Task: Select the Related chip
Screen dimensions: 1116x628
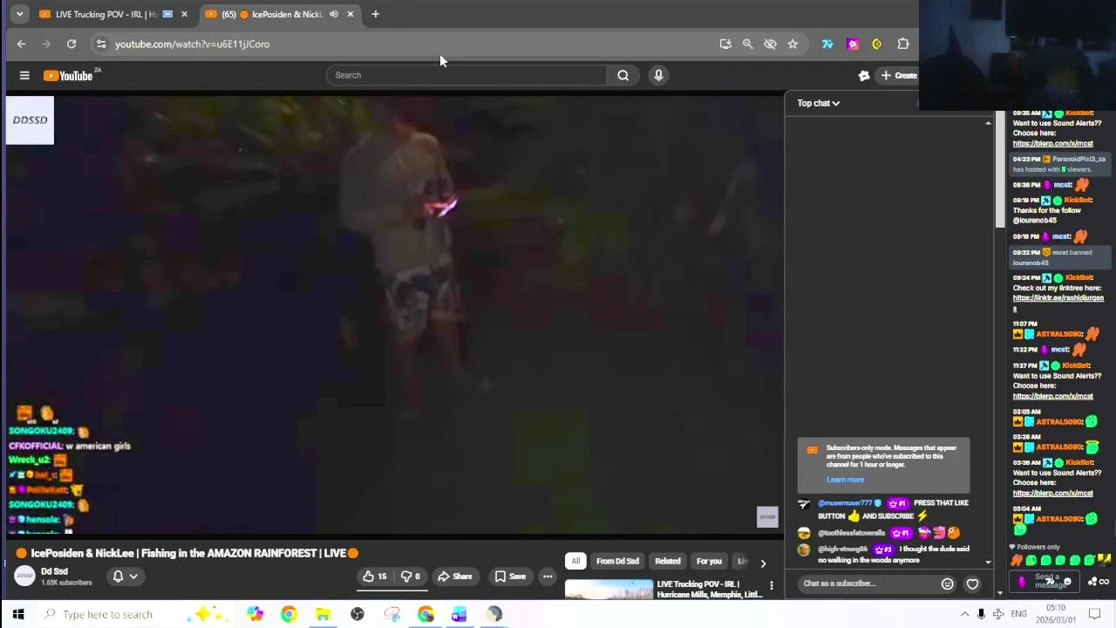Action: 668,561
